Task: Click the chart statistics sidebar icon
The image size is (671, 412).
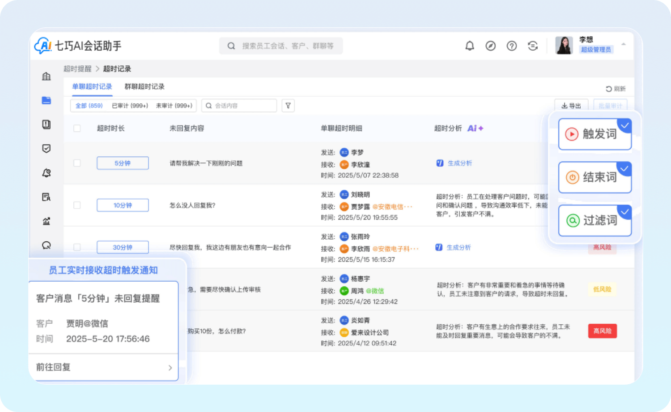Action: point(47,221)
